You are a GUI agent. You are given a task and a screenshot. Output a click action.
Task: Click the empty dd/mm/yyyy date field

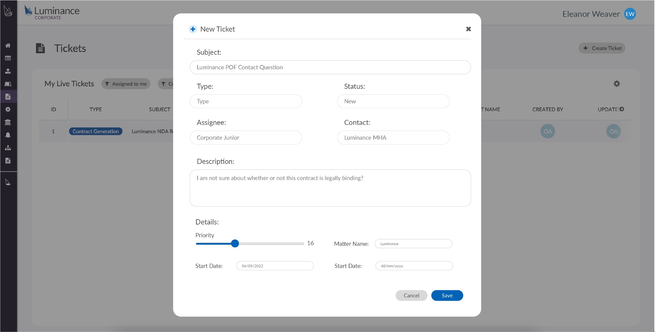414,266
